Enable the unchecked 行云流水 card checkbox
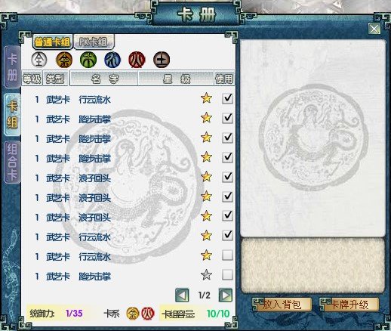Image resolution: width=391 pixels, height=331 pixels. click(227, 255)
